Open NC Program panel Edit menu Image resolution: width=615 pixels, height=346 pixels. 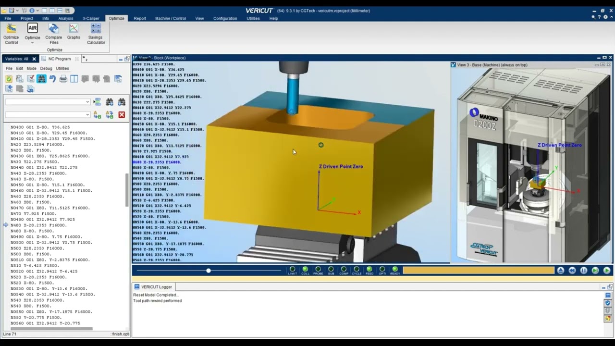[x=19, y=68]
